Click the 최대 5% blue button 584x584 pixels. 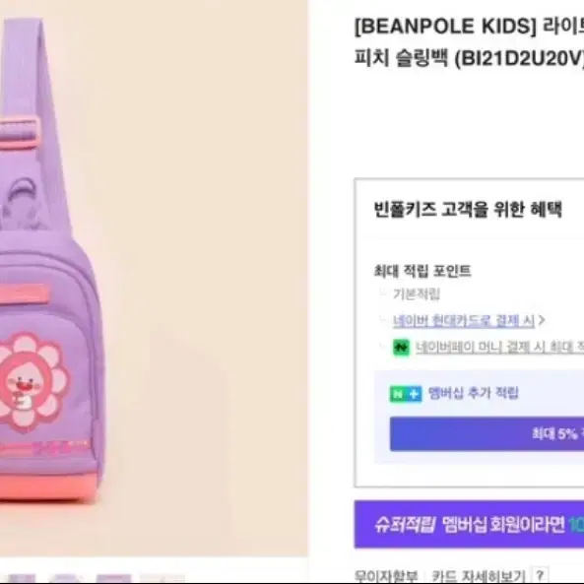point(487,434)
